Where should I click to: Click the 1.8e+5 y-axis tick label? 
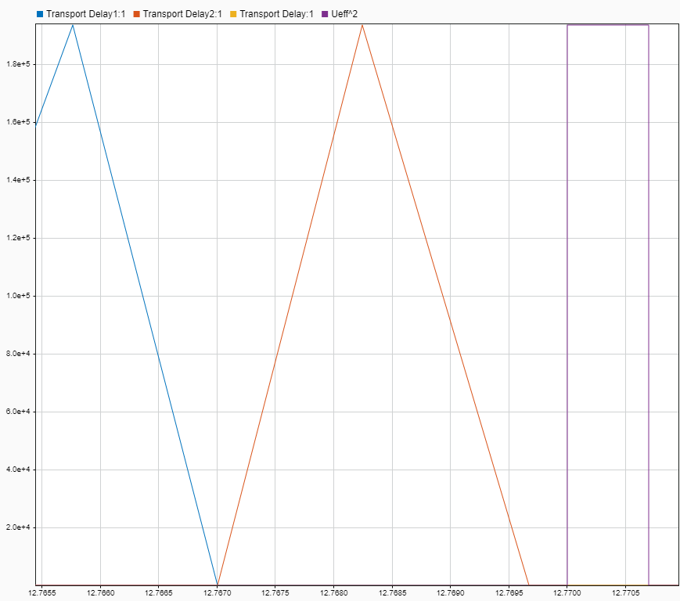(x=19, y=64)
